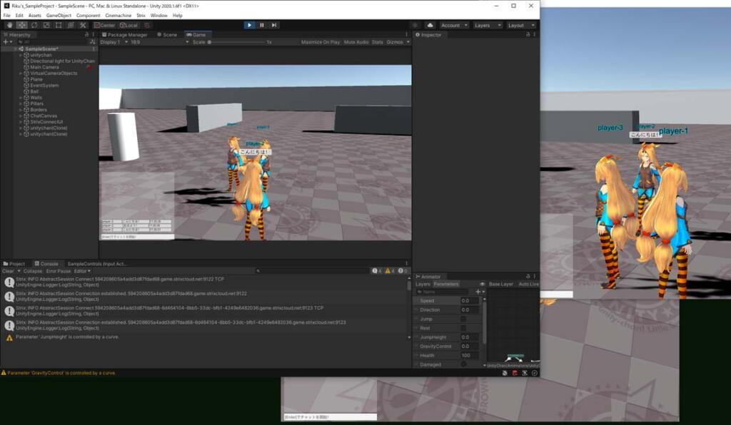The width and height of the screenshot is (731, 425).
Task: Open Animator add parameter plus dropdown
Action: [x=480, y=292]
